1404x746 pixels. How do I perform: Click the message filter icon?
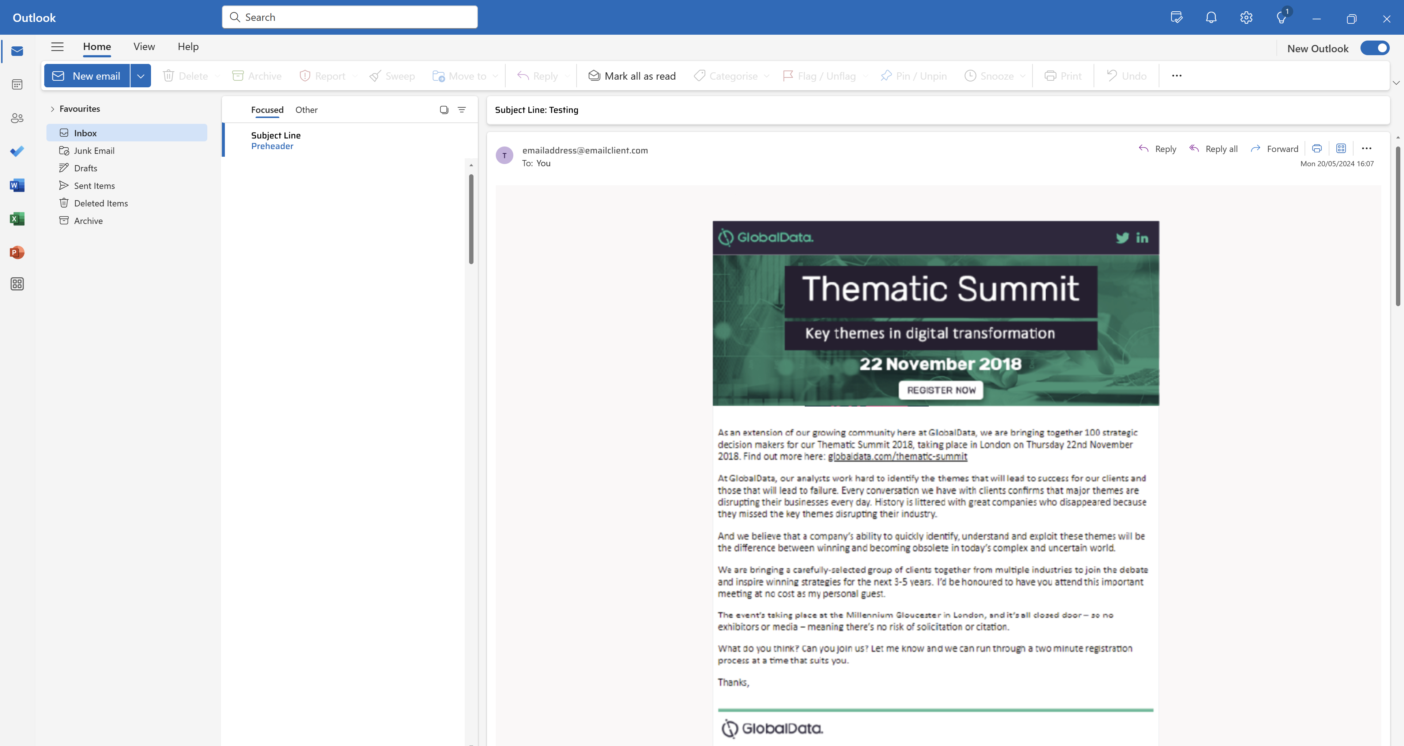click(x=462, y=110)
